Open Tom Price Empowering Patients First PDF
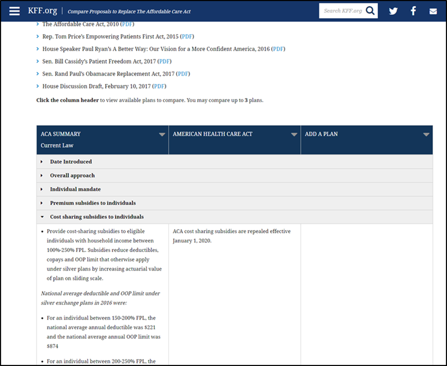This screenshot has width=447, height=366. tap(187, 36)
